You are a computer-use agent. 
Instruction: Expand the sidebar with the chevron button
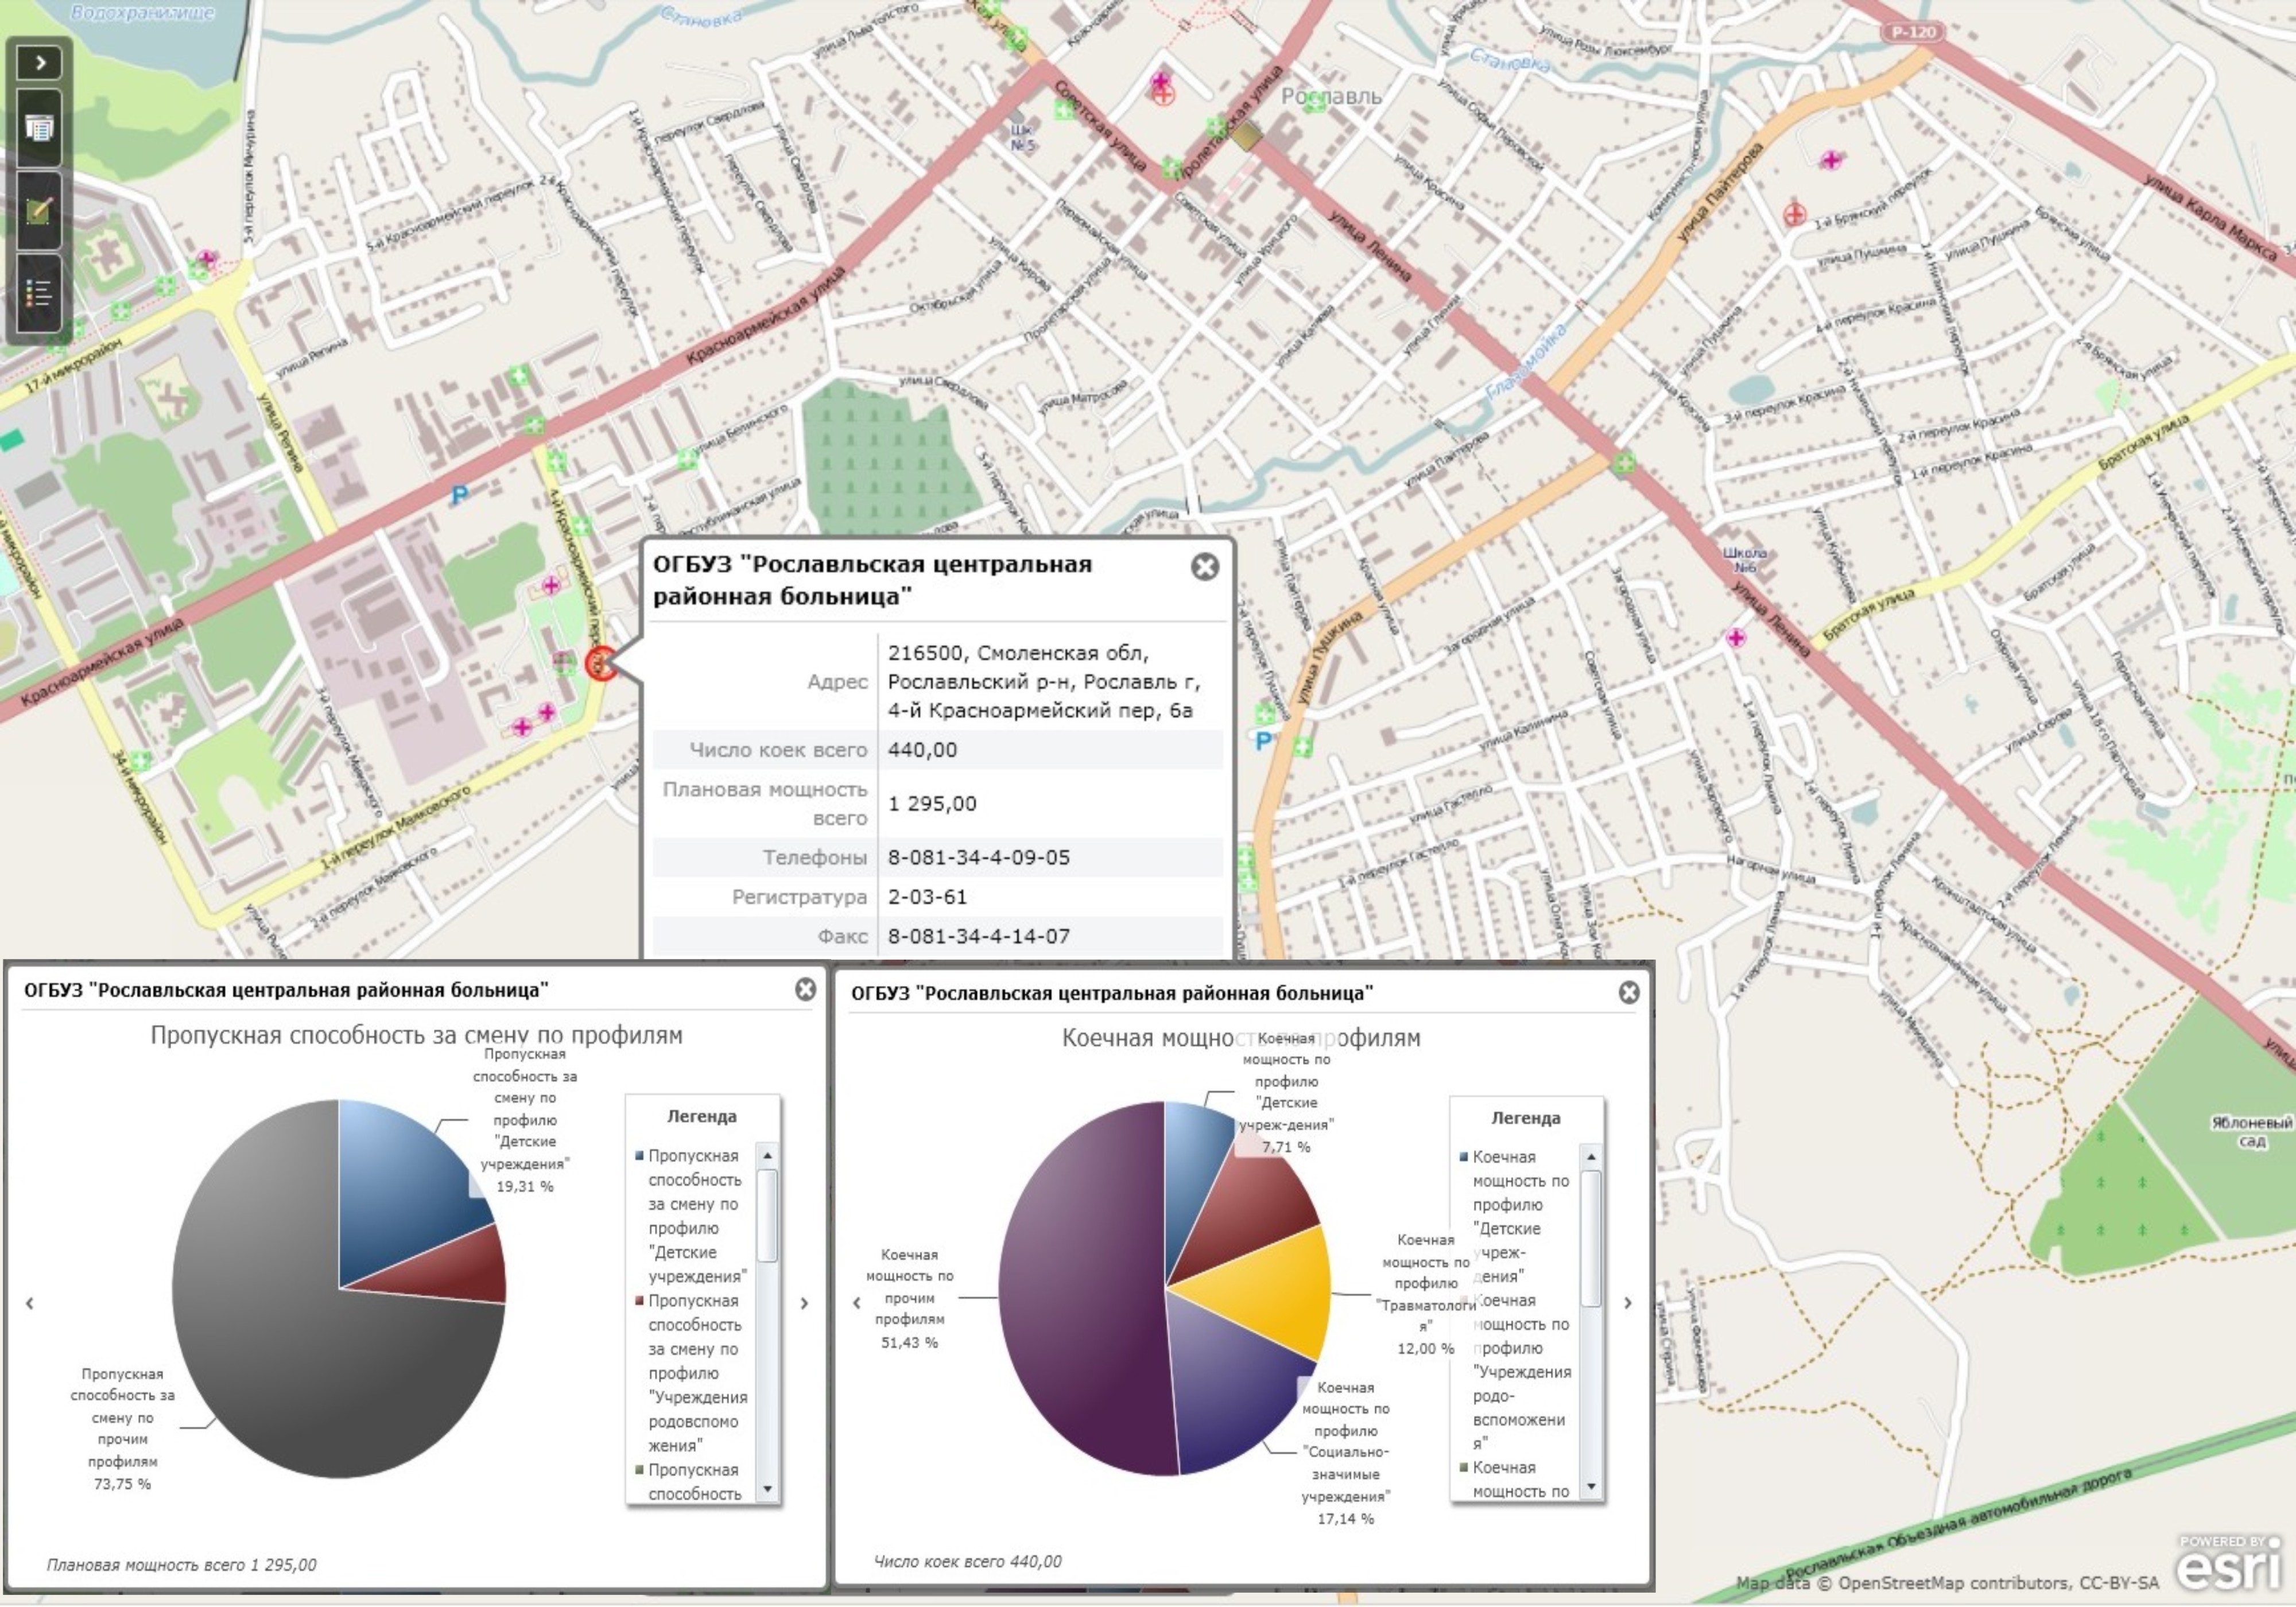(x=40, y=63)
